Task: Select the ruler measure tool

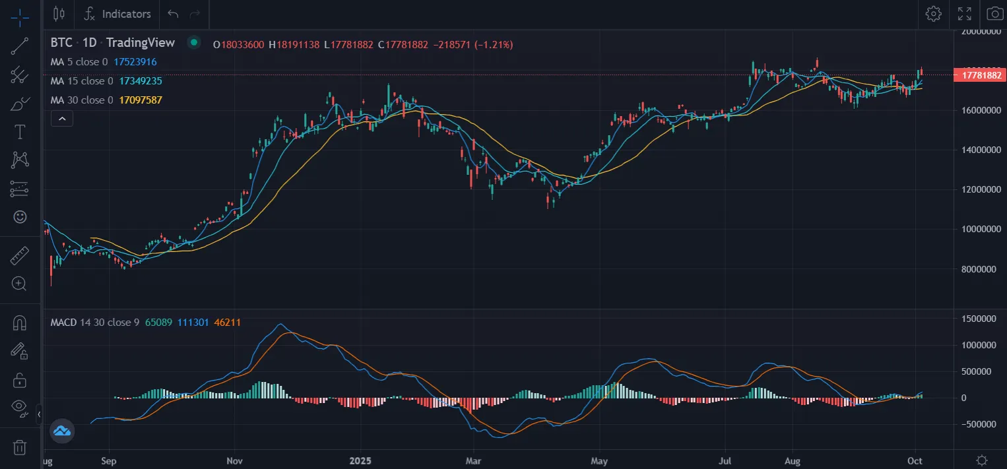Action: (20, 256)
